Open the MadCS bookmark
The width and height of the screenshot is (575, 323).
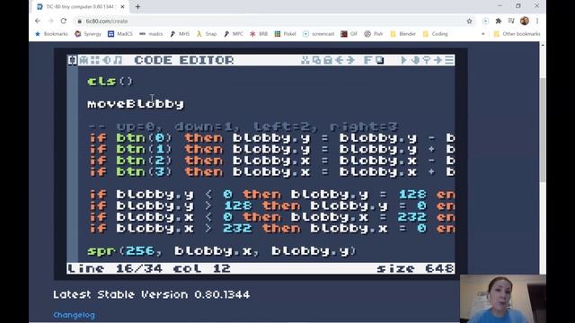coord(120,34)
